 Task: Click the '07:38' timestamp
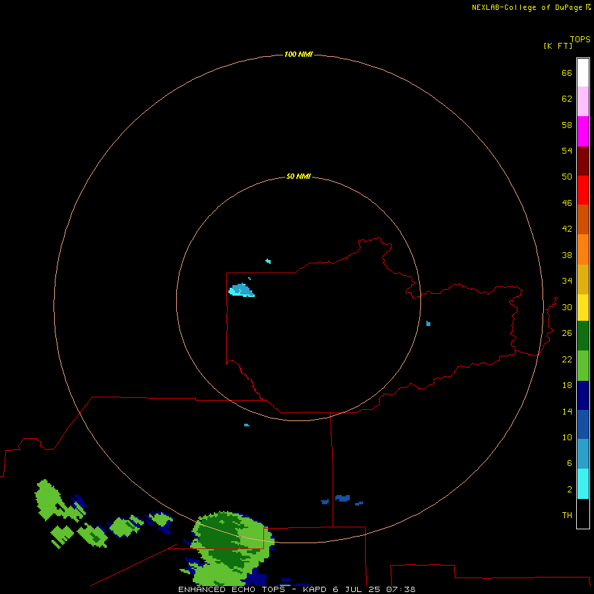tap(401, 589)
